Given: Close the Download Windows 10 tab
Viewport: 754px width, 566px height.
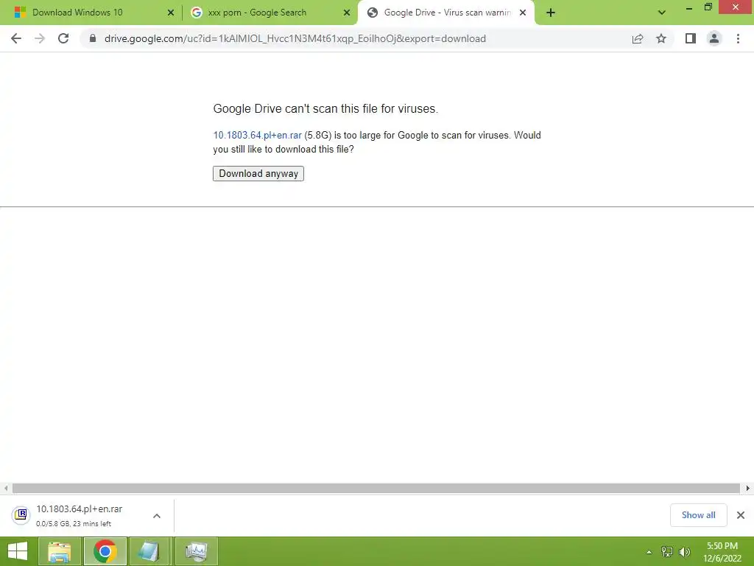Looking at the screenshot, I should (171, 13).
